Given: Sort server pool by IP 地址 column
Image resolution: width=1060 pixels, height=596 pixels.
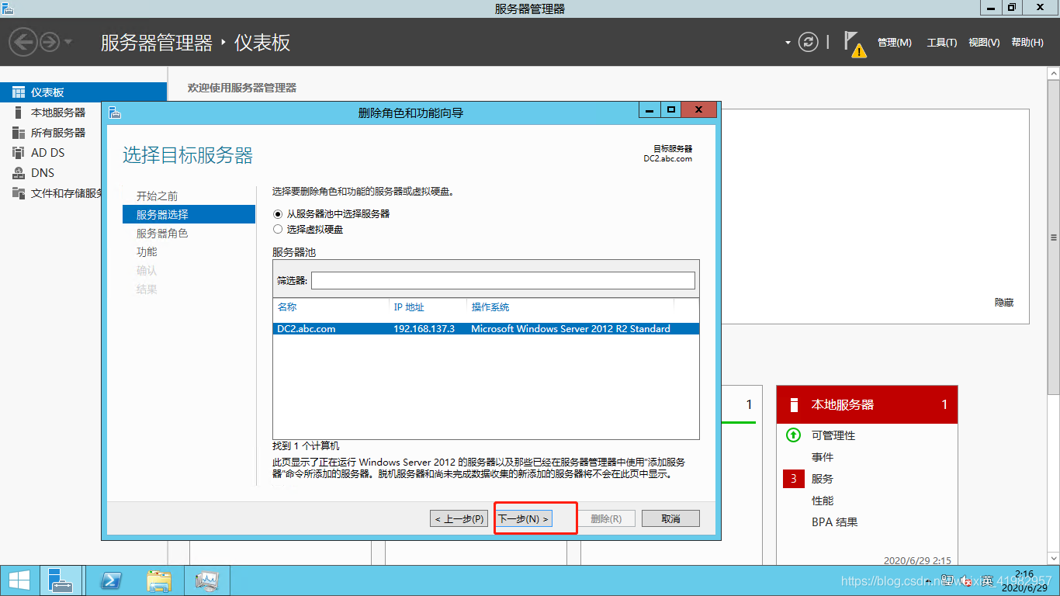Looking at the screenshot, I should pos(409,307).
